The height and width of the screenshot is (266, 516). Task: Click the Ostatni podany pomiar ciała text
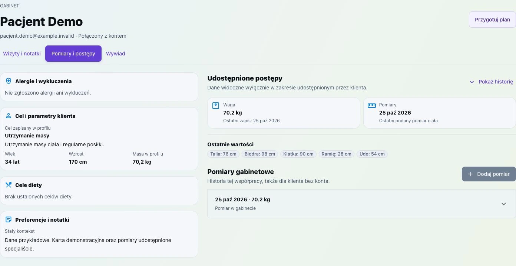(408, 121)
